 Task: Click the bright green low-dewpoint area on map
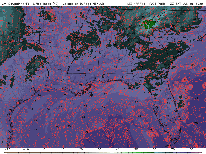click(149, 24)
